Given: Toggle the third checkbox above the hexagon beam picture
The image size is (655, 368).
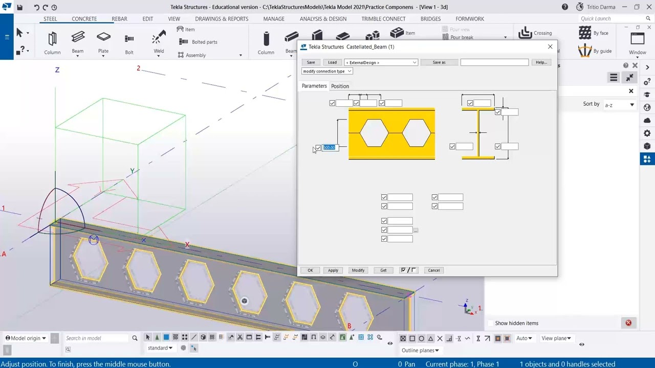Looking at the screenshot, I should click(382, 103).
